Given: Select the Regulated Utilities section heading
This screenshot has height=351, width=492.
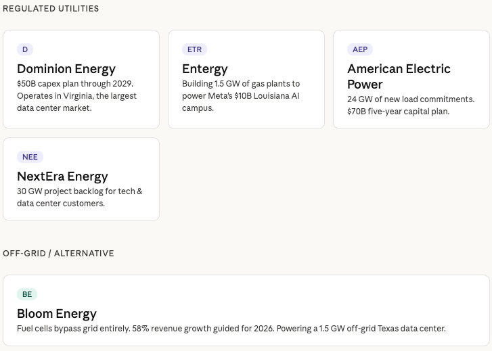Looking at the screenshot, I should (51, 9).
